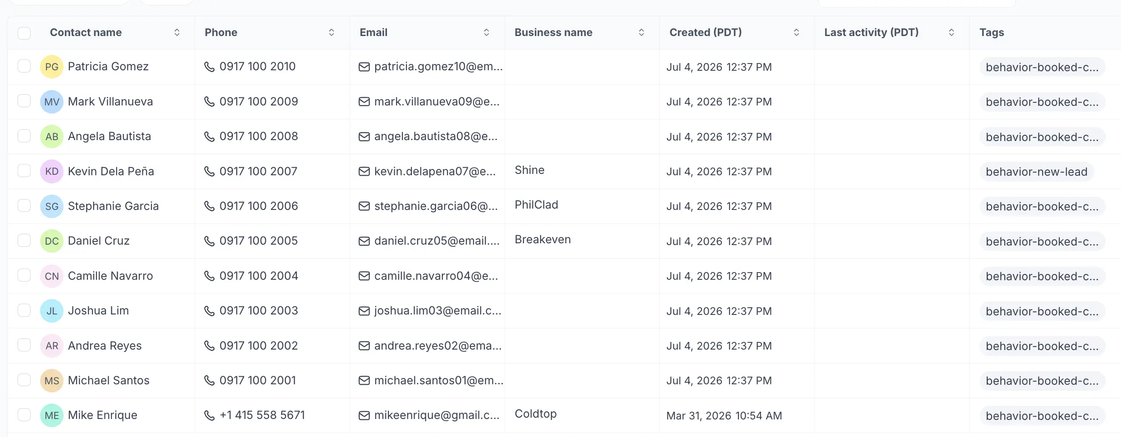The height and width of the screenshot is (437, 1121).
Task: Click email joshua.lim03@email
Action: pyautogui.click(x=437, y=311)
